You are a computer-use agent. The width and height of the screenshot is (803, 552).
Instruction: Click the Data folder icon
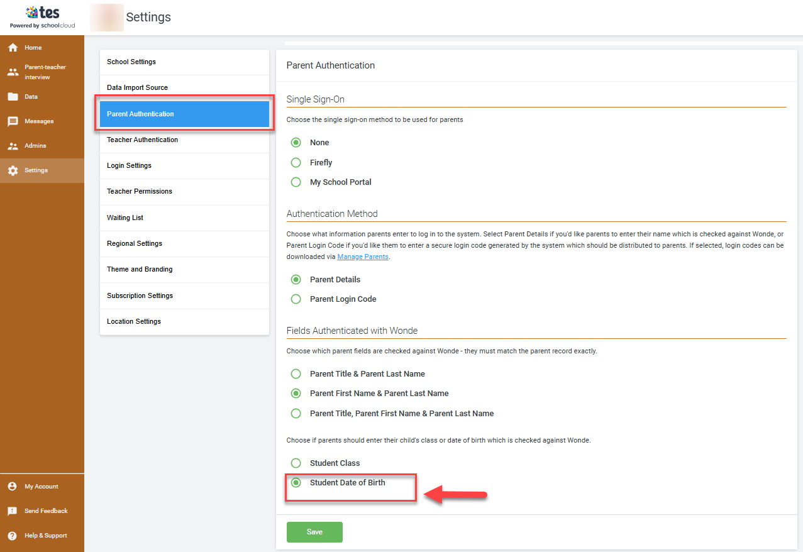pyautogui.click(x=13, y=97)
